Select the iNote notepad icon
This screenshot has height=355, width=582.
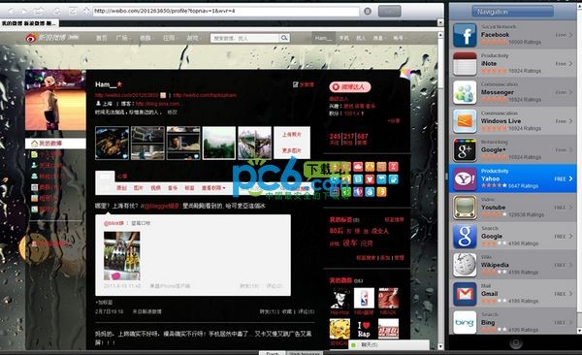[465, 63]
